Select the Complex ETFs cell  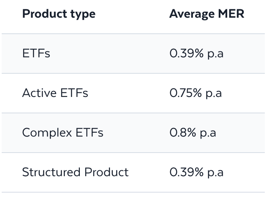(63, 133)
